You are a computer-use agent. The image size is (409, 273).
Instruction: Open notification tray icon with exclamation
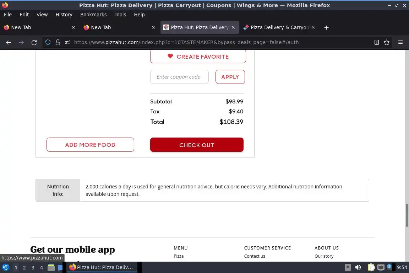[389, 267]
